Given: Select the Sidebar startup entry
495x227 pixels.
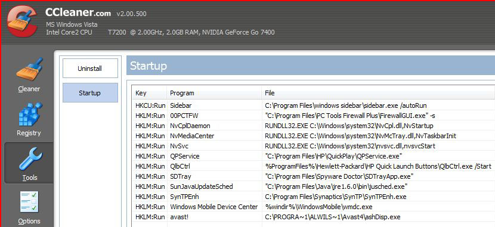Looking at the screenshot, I should click(314, 105).
